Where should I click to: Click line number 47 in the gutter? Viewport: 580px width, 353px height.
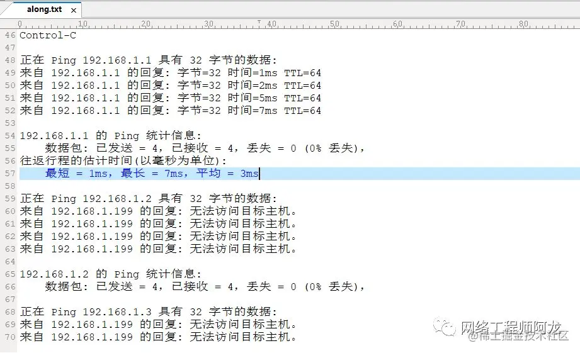point(10,48)
